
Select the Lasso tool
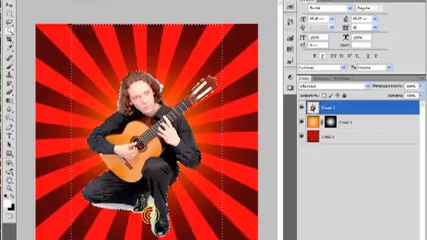(9, 22)
